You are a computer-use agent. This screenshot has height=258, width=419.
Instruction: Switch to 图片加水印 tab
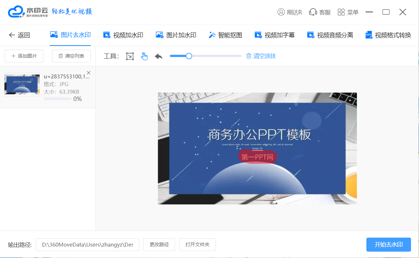176,35
